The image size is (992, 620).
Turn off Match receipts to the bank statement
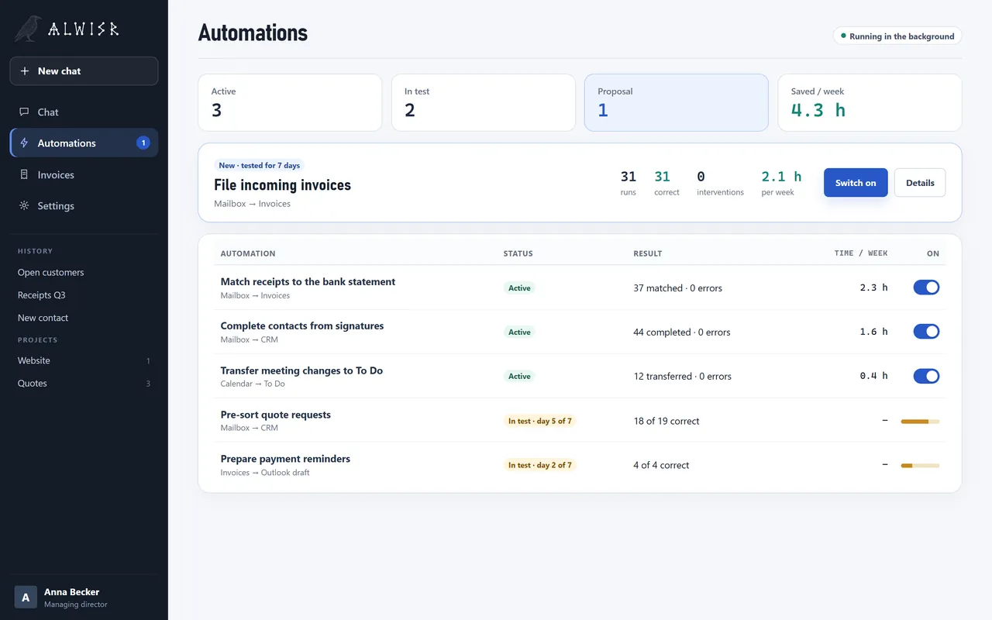[x=926, y=288]
